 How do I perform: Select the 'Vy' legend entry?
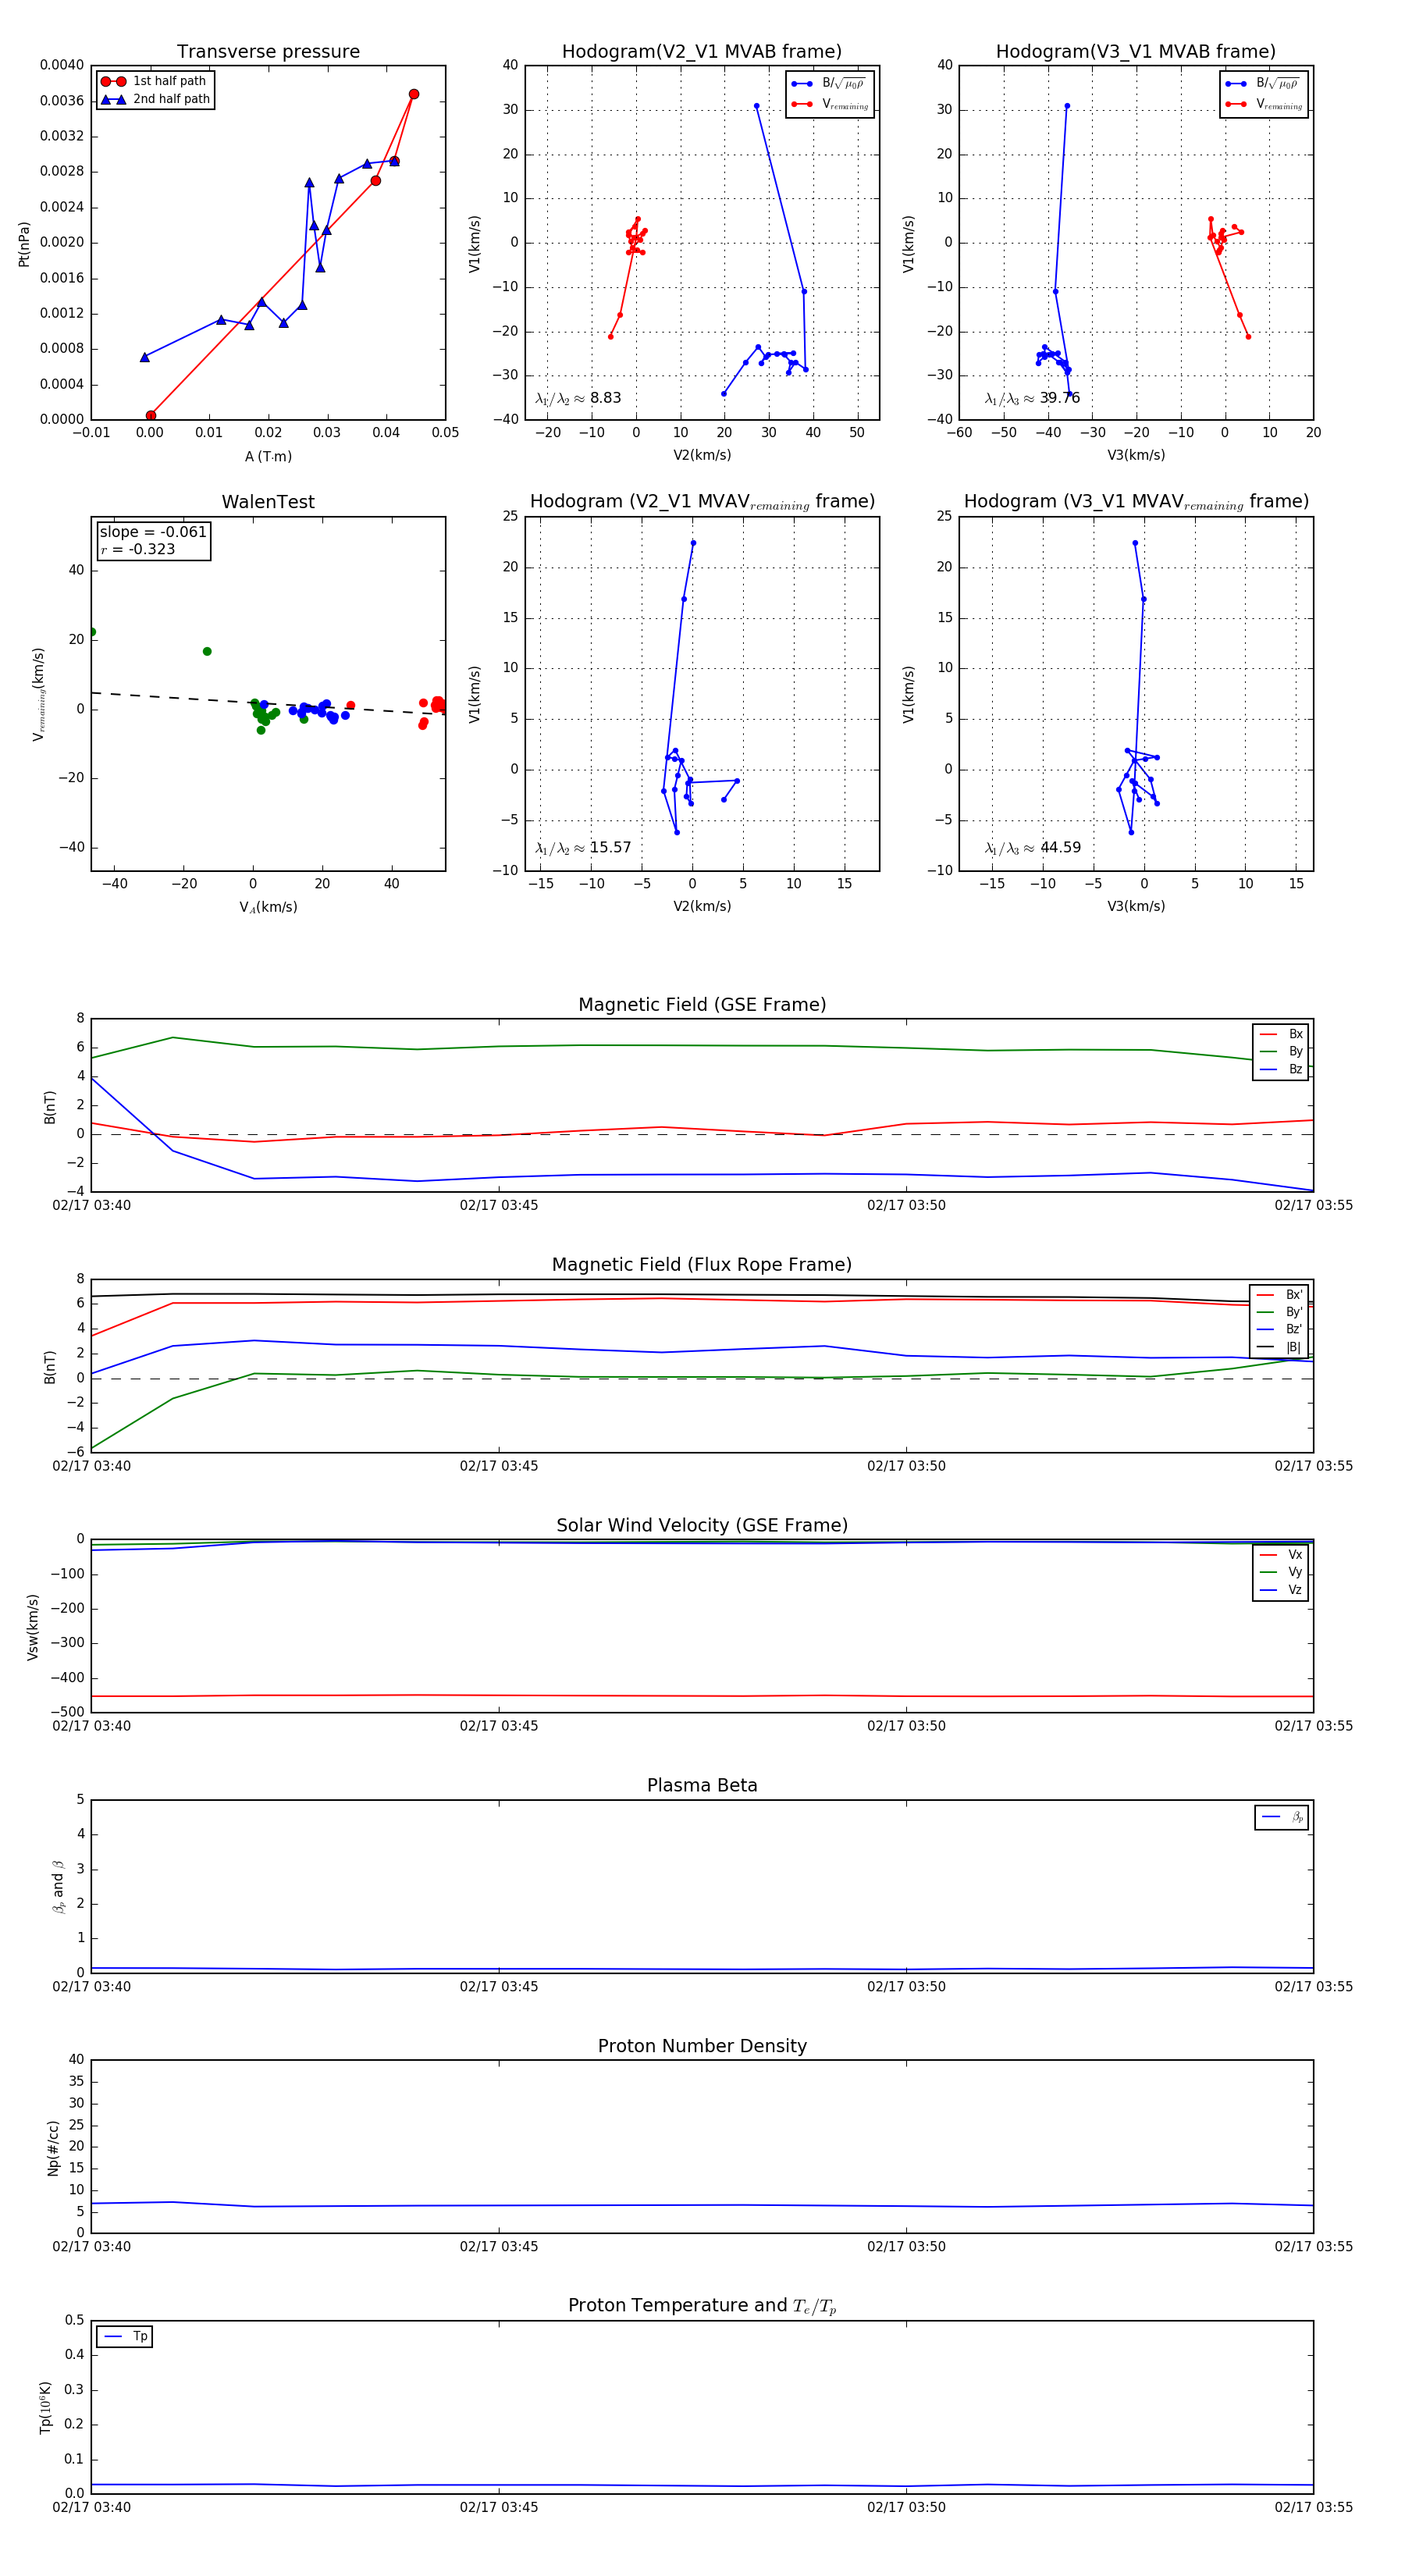(1281, 1572)
